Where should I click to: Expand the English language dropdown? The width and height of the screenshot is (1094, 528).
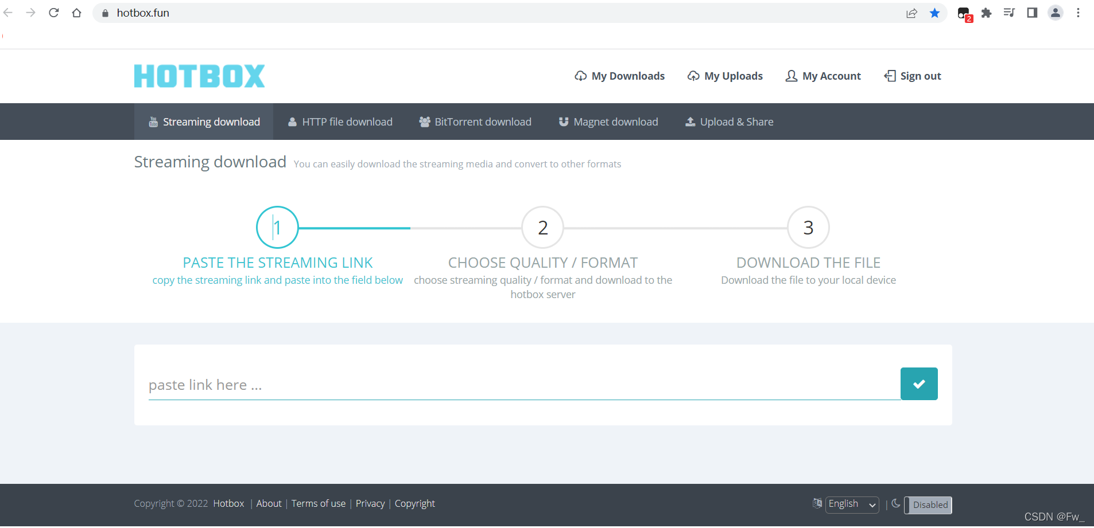(852, 504)
